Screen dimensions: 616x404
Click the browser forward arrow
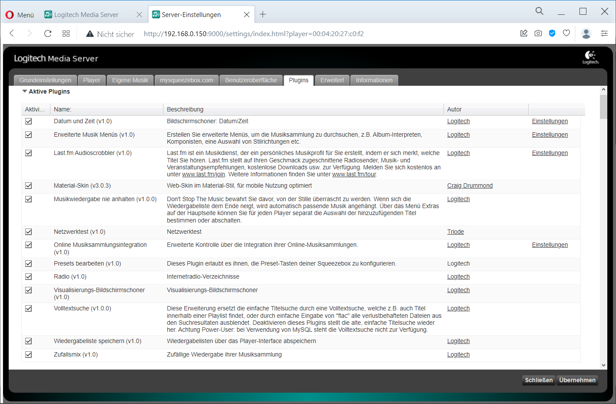pos(30,34)
